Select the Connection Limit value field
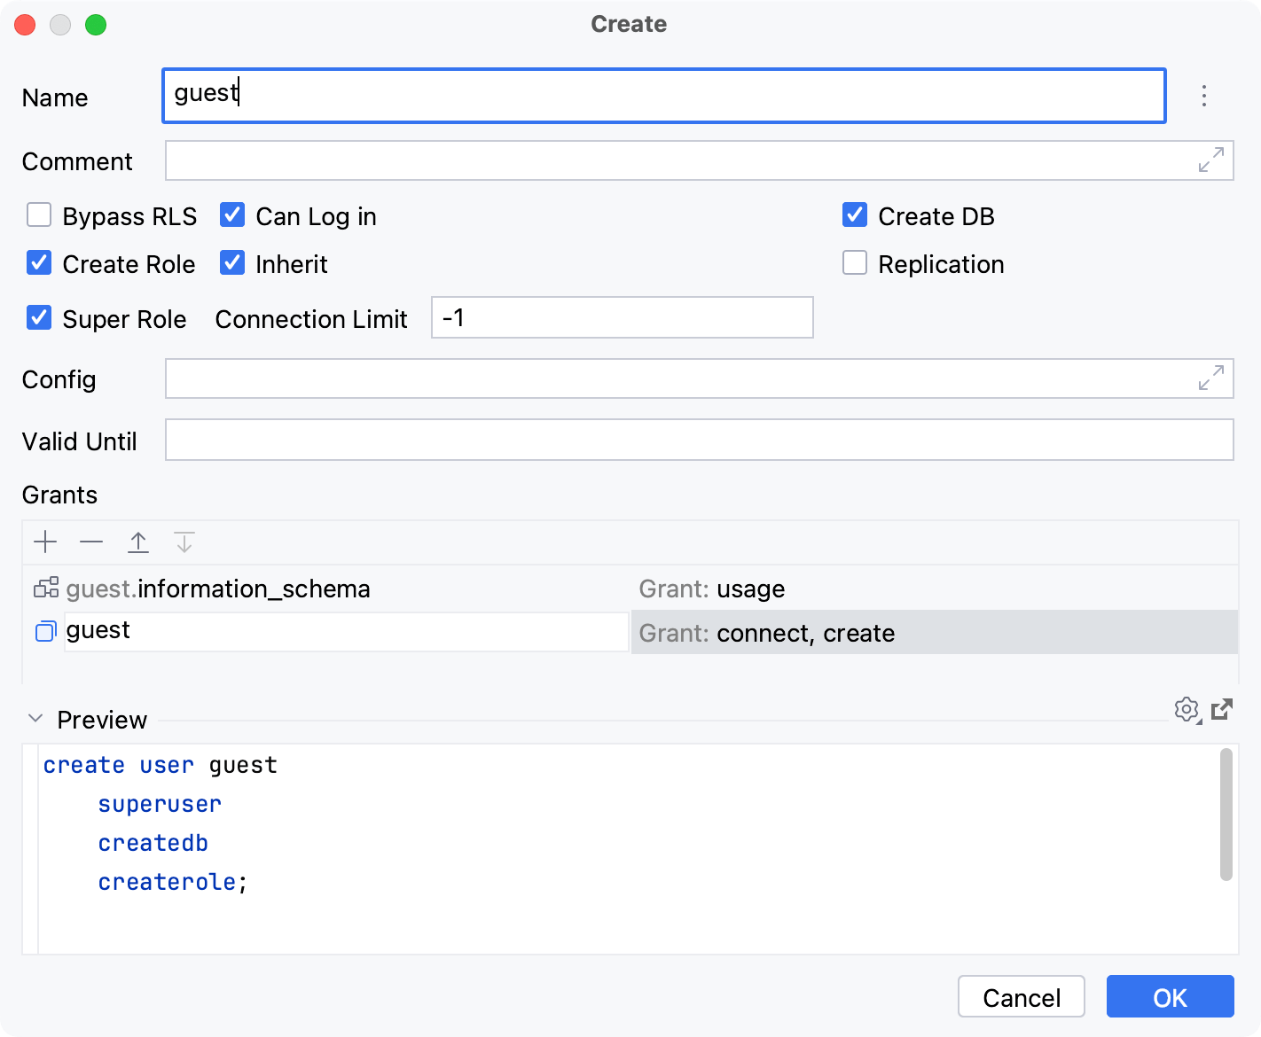Viewport: 1261px width, 1037px height. [621, 317]
